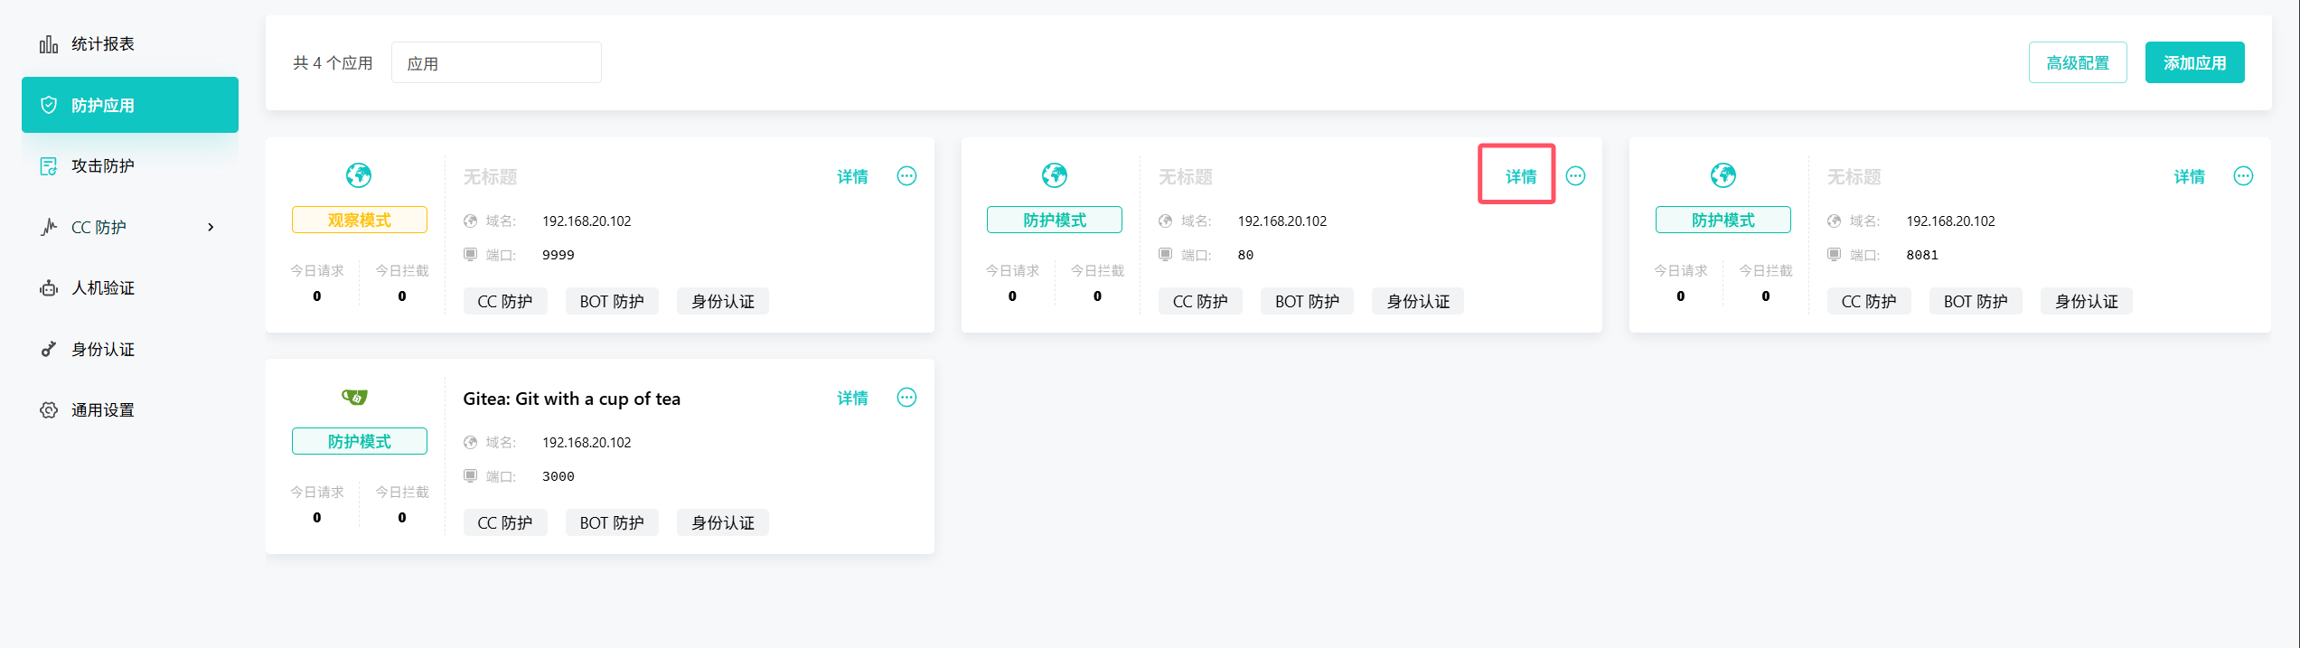Screen dimensions: 2300x648
Task: Open the 统计报表 sidebar page
Action: [x=102, y=44]
